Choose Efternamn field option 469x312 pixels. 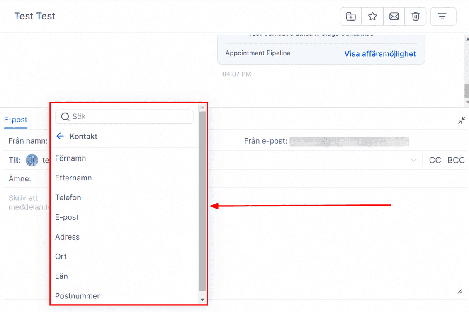[x=73, y=178]
